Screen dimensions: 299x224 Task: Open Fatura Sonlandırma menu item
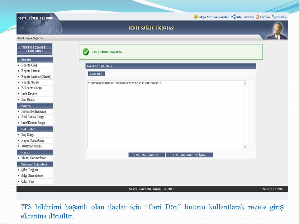[x=34, y=111]
